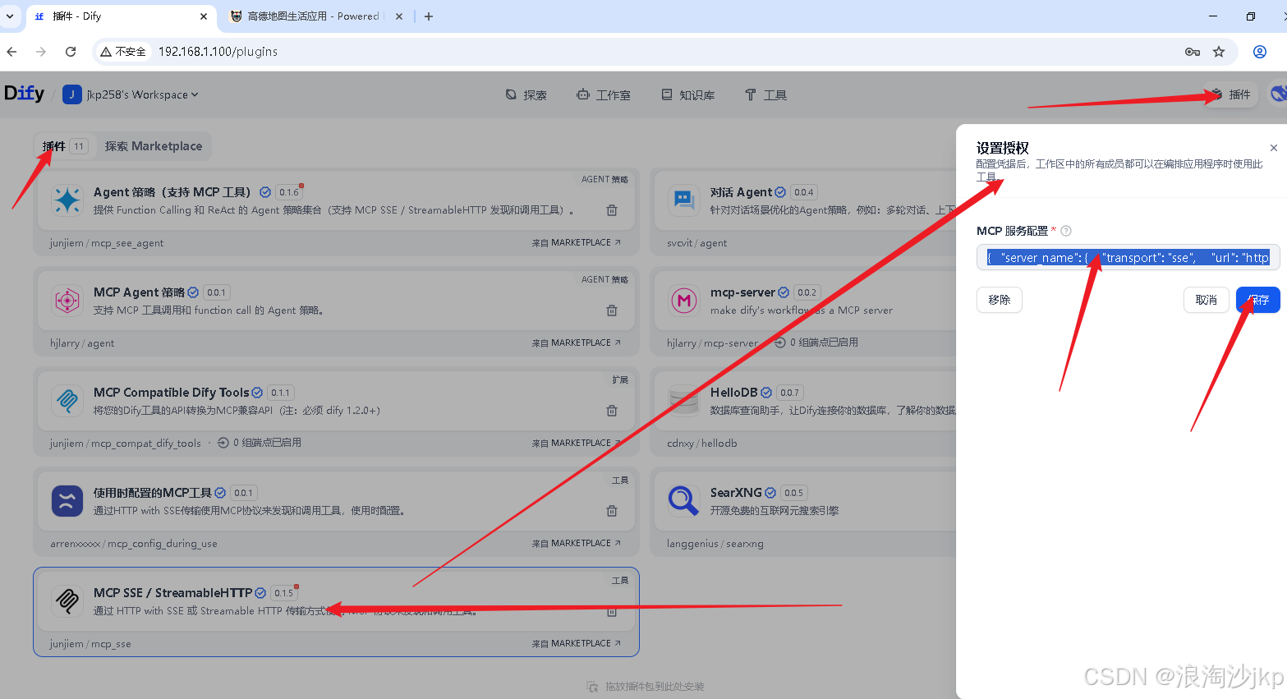Open the SearXNG plugin card title
Image resolution: width=1287 pixels, height=699 pixels.
(736, 493)
